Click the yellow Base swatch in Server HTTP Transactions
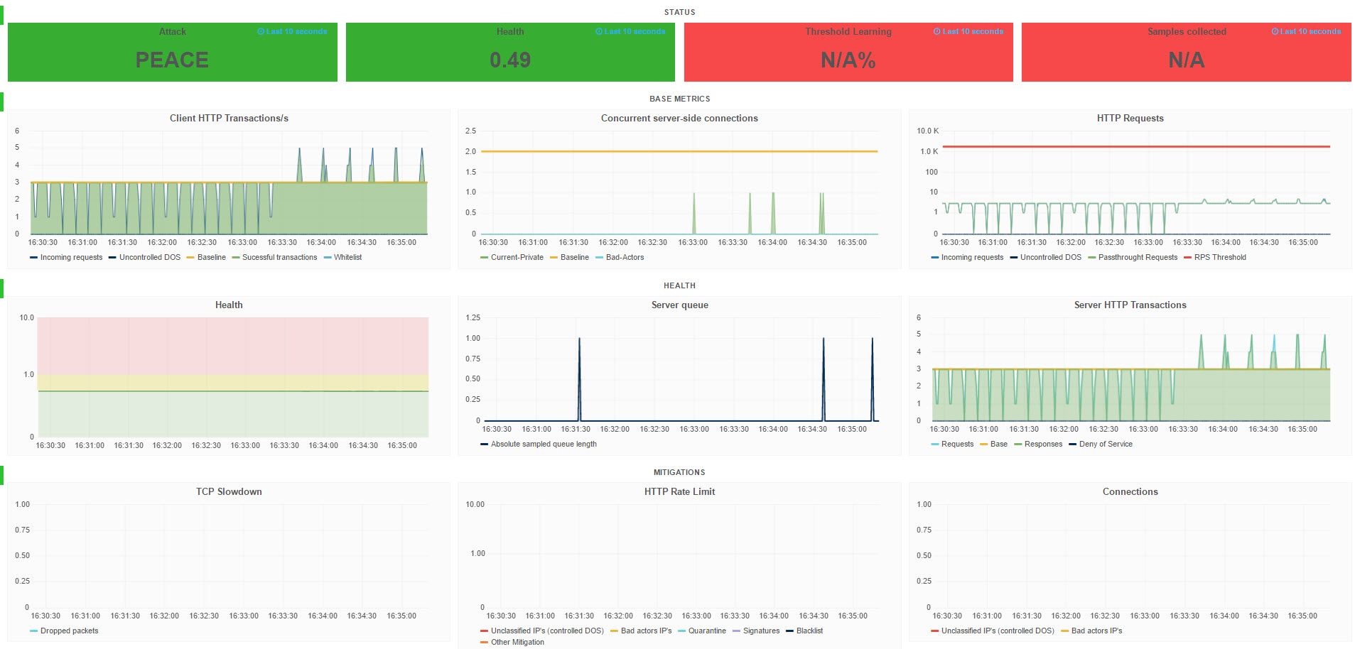Image resolution: width=1355 pixels, height=649 pixels. [x=983, y=445]
